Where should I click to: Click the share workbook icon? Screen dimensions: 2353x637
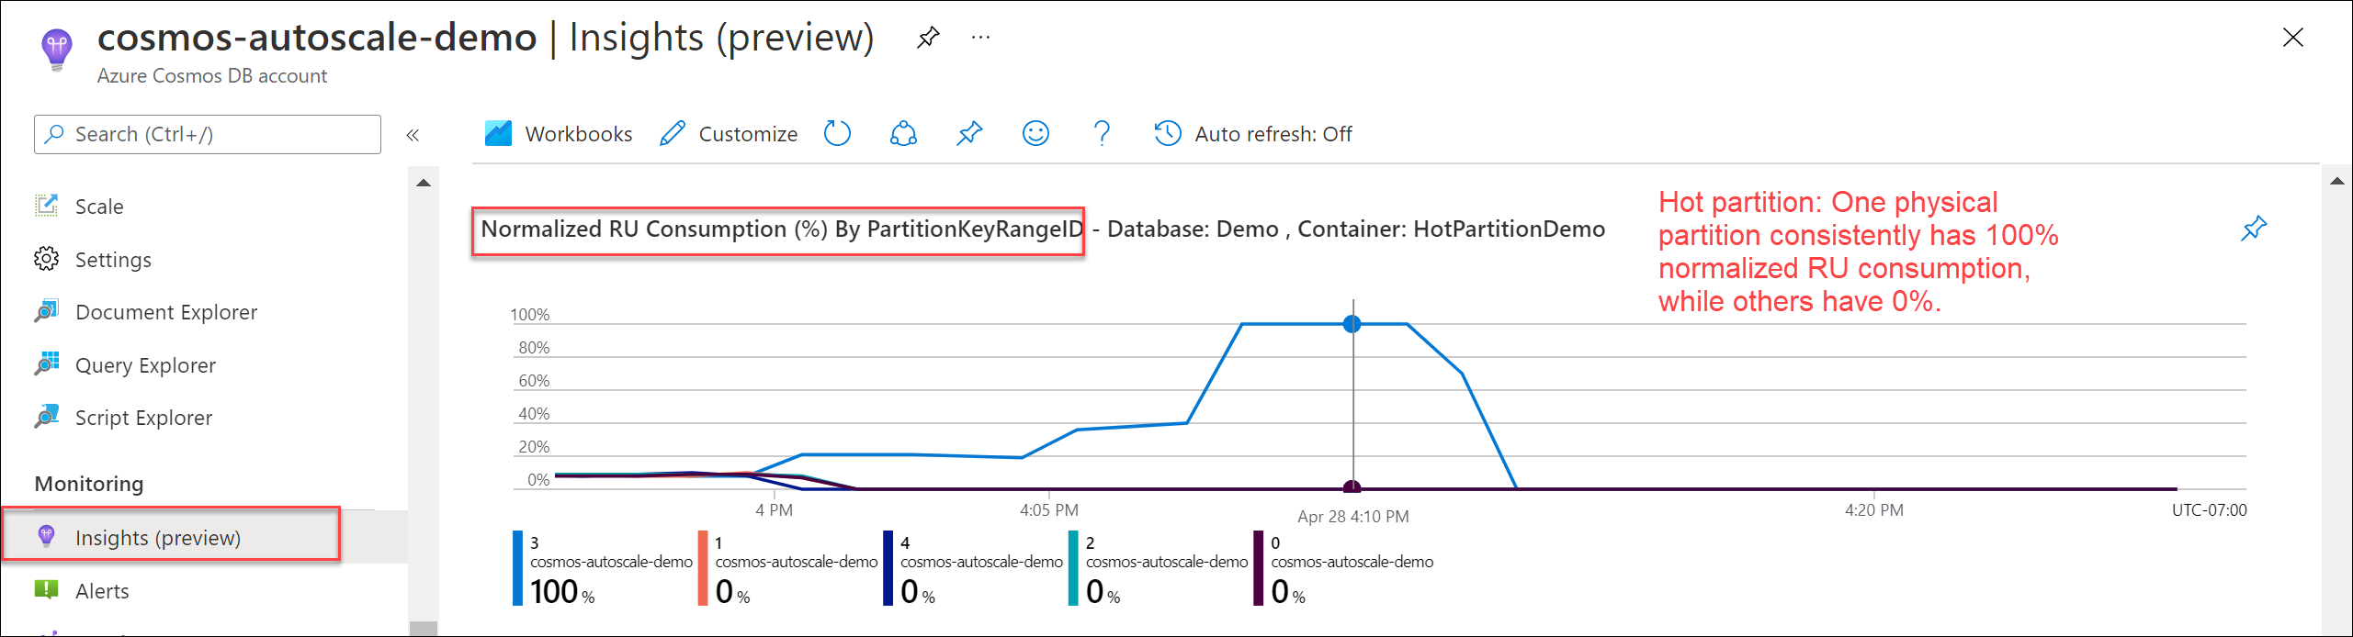903,134
